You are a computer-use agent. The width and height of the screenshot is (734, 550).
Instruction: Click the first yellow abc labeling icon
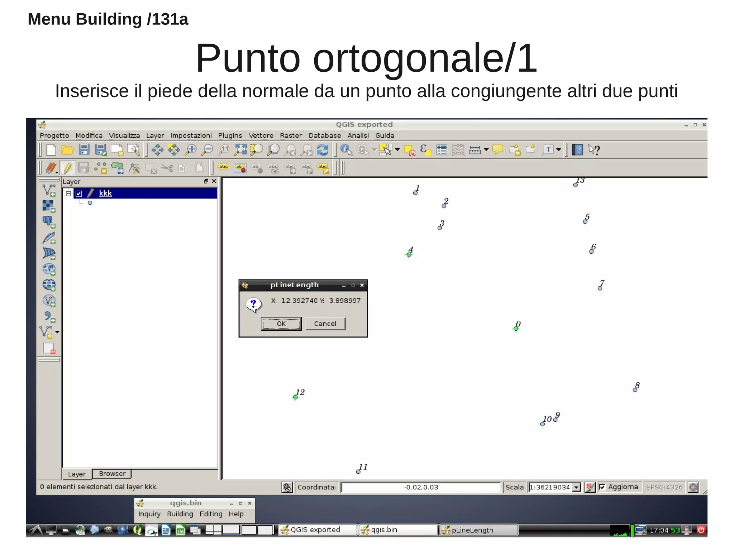coord(223,167)
